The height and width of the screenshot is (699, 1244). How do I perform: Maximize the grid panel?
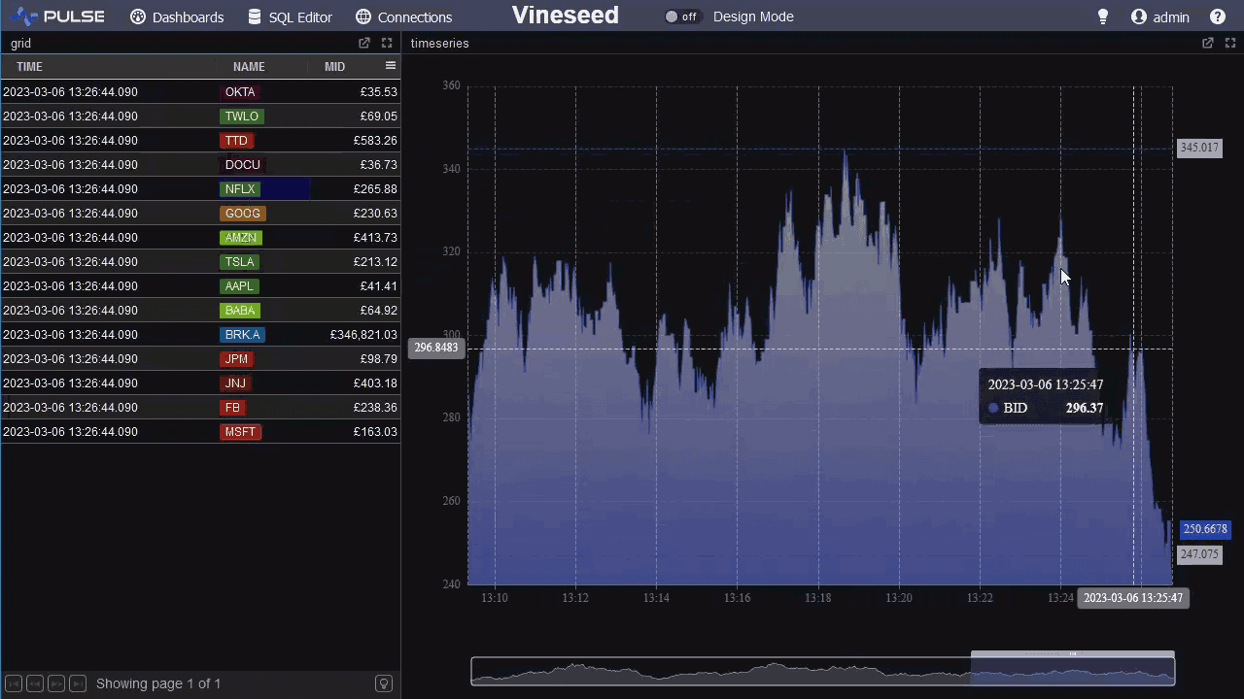click(387, 43)
